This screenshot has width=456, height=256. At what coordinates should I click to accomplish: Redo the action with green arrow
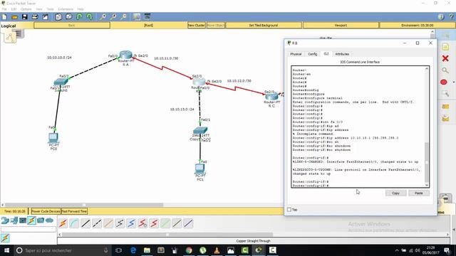click(89, 17)
